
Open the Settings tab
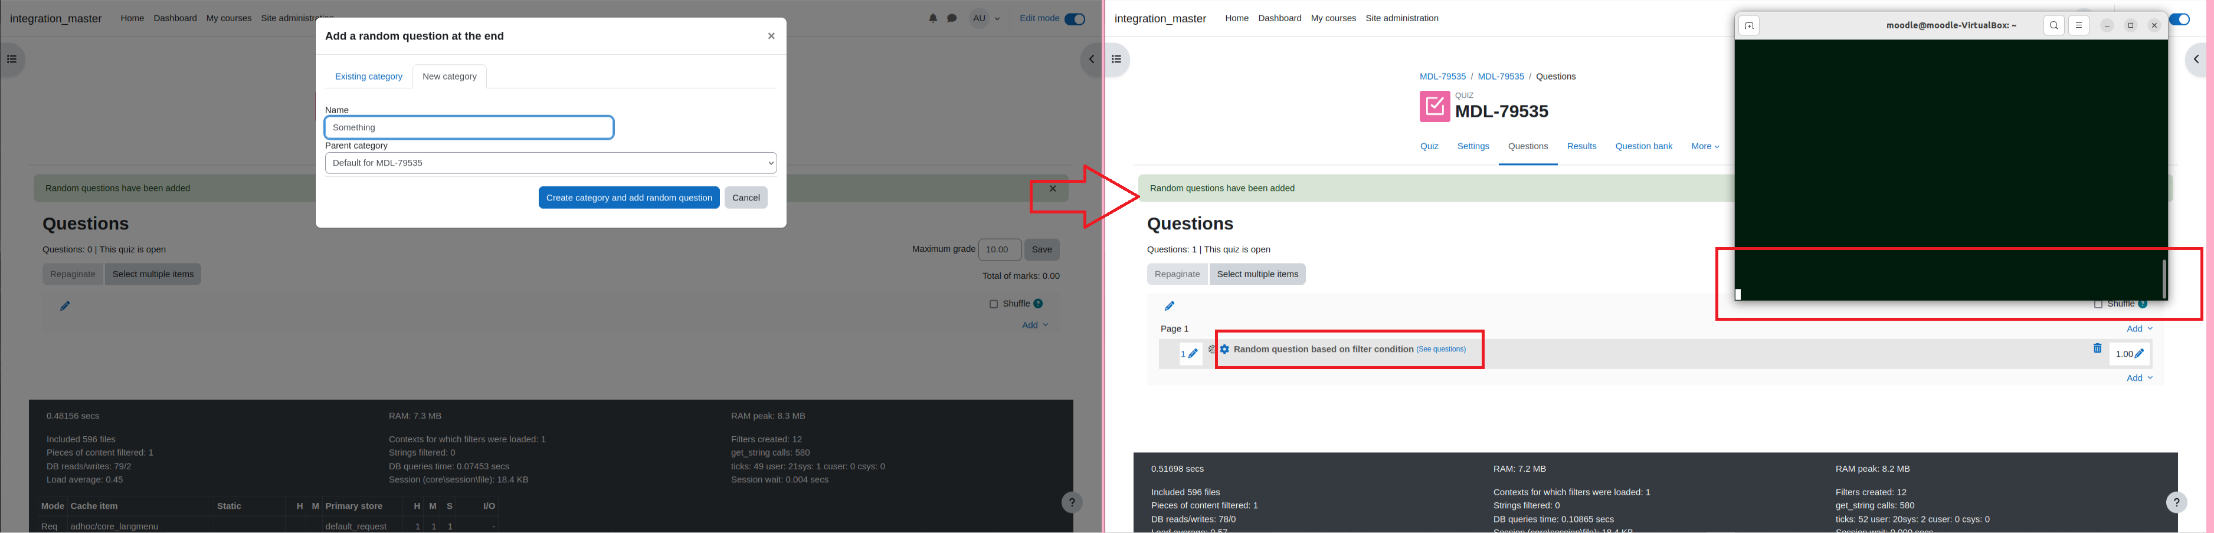pos(1473,147)
